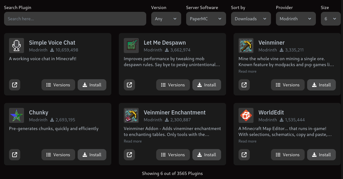Install Simple Voice Chat plugin

click(x=92, y=85)
